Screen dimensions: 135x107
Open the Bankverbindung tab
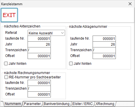coord(57,104)
